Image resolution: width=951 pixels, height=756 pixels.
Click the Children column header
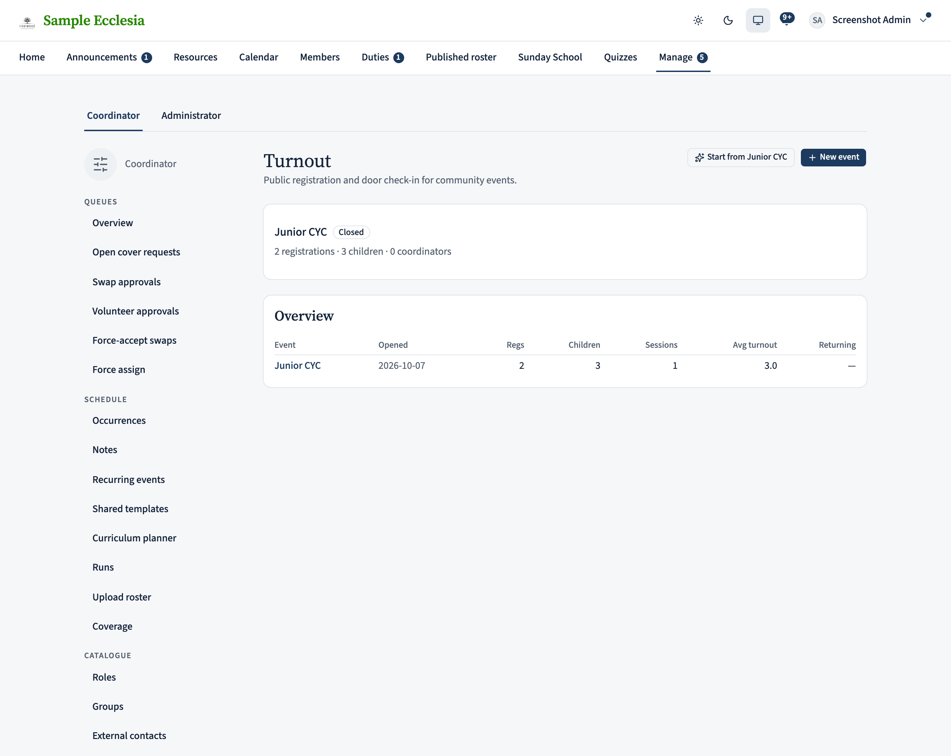(x=584, y=345)
